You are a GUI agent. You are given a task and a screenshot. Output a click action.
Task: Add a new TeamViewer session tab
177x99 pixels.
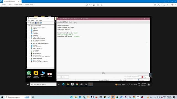click(24, 1)
